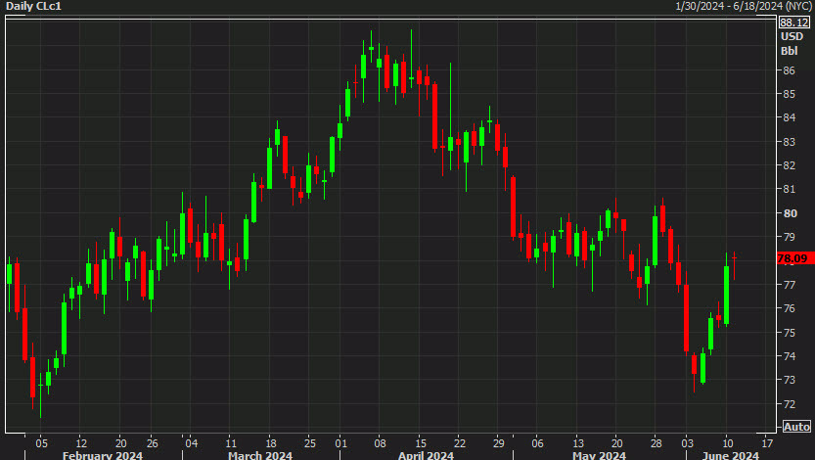Click the Auto scale button
815x460 pixels.
point(796,427)
